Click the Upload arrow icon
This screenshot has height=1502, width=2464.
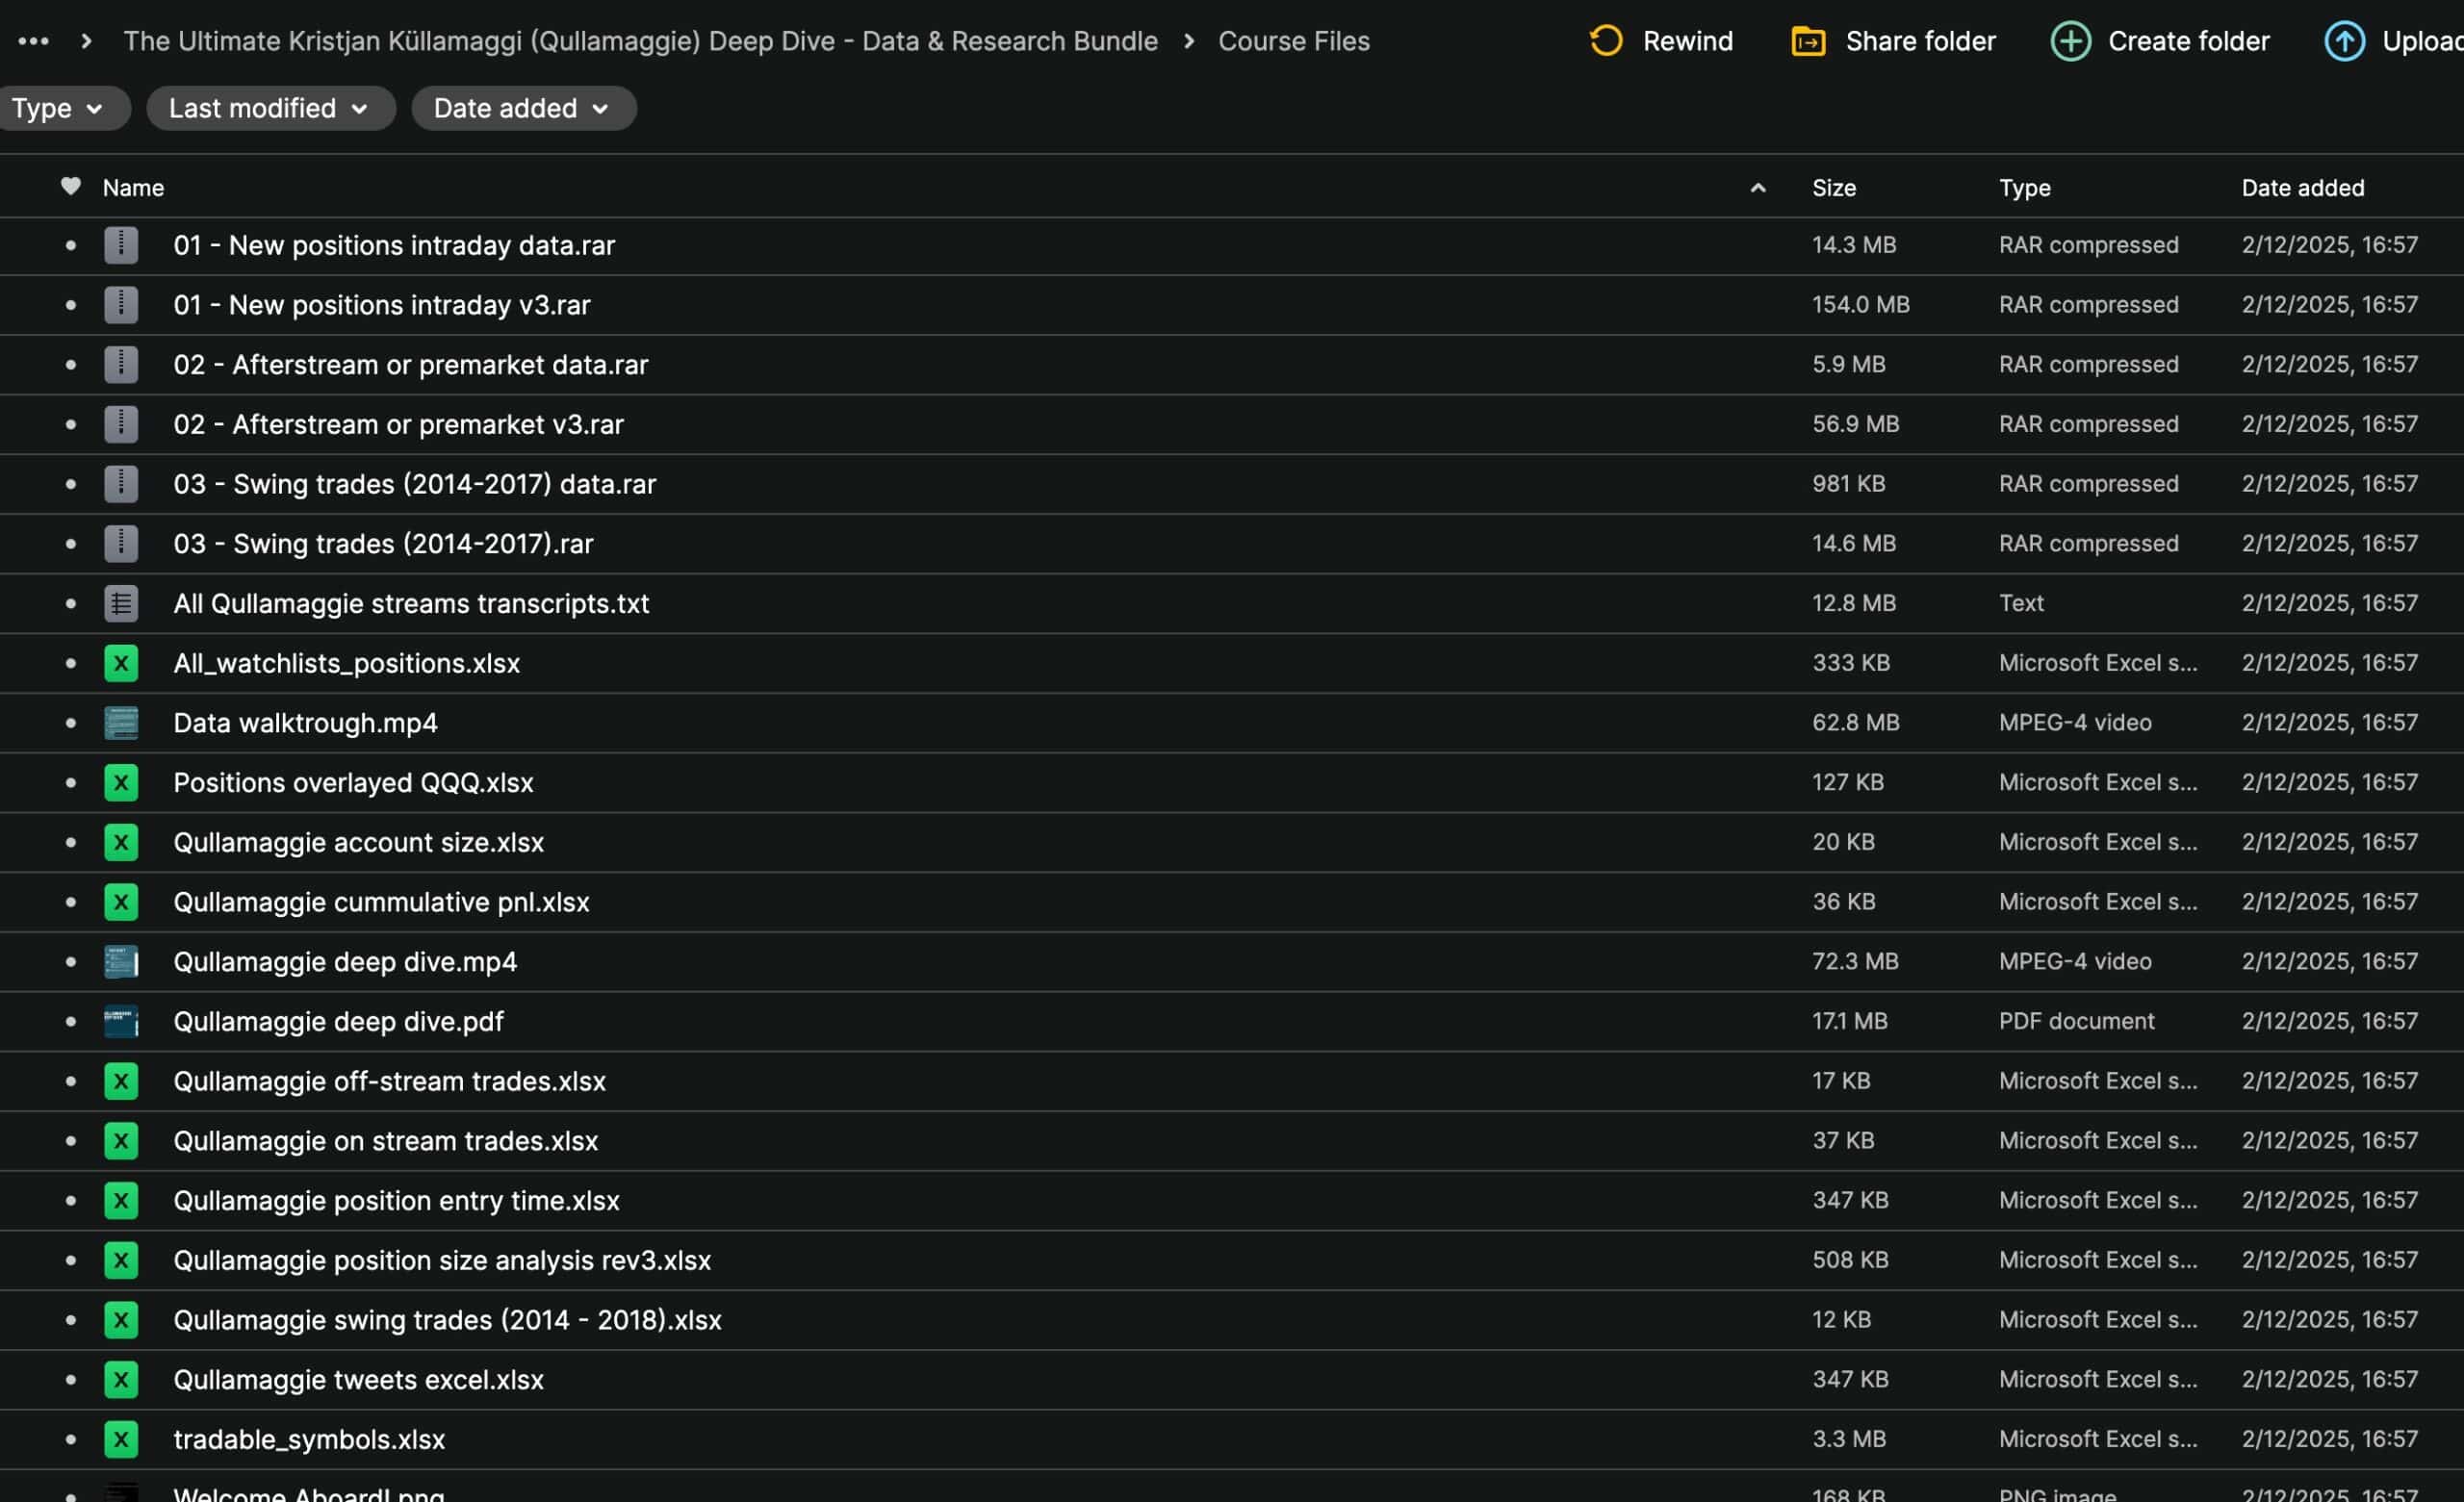coord(2344,41)
